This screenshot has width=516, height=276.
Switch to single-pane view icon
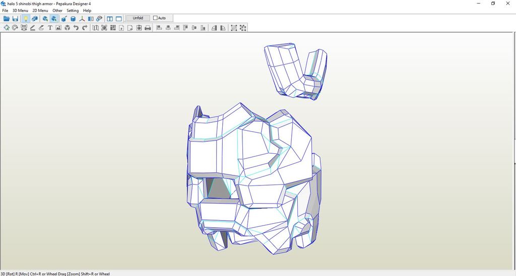click(x=119, y=19)
